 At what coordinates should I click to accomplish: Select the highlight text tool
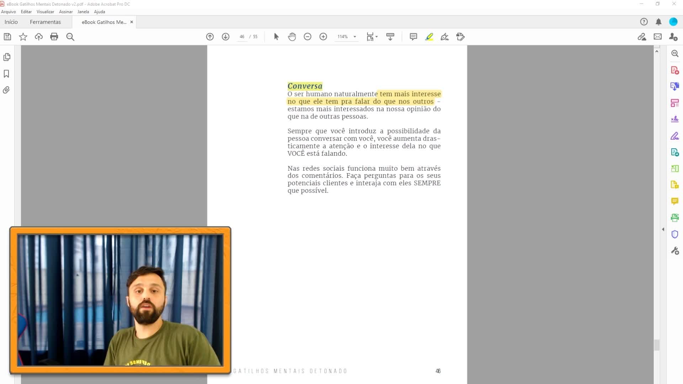click(x=429, y=37)
